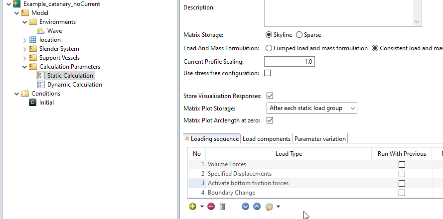Viewport: 443px width, 219px height.
Task: Switch to the Load components tab
Action: [x=267, y=139]
